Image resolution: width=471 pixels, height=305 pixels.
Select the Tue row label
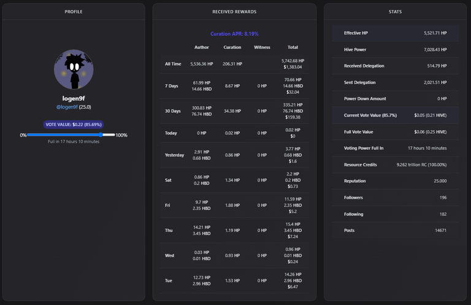(x=169, y=280)
